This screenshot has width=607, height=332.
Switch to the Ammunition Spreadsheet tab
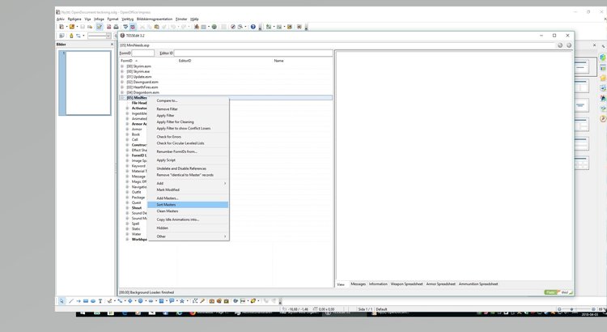[478, 284]
